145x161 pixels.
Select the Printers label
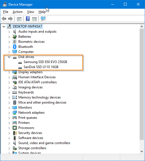[24, 123]
